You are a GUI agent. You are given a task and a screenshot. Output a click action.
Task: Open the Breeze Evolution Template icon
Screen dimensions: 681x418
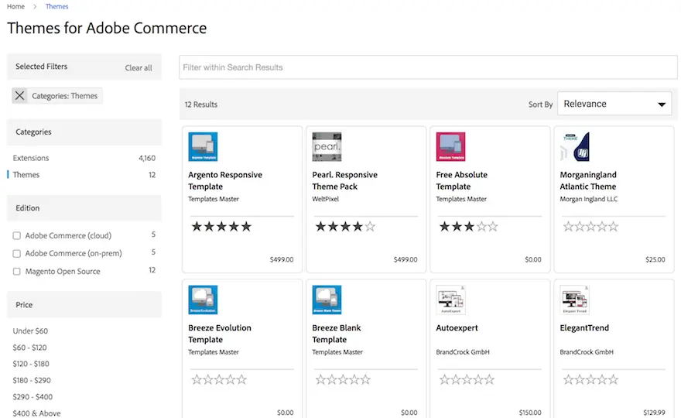[203, 300]
